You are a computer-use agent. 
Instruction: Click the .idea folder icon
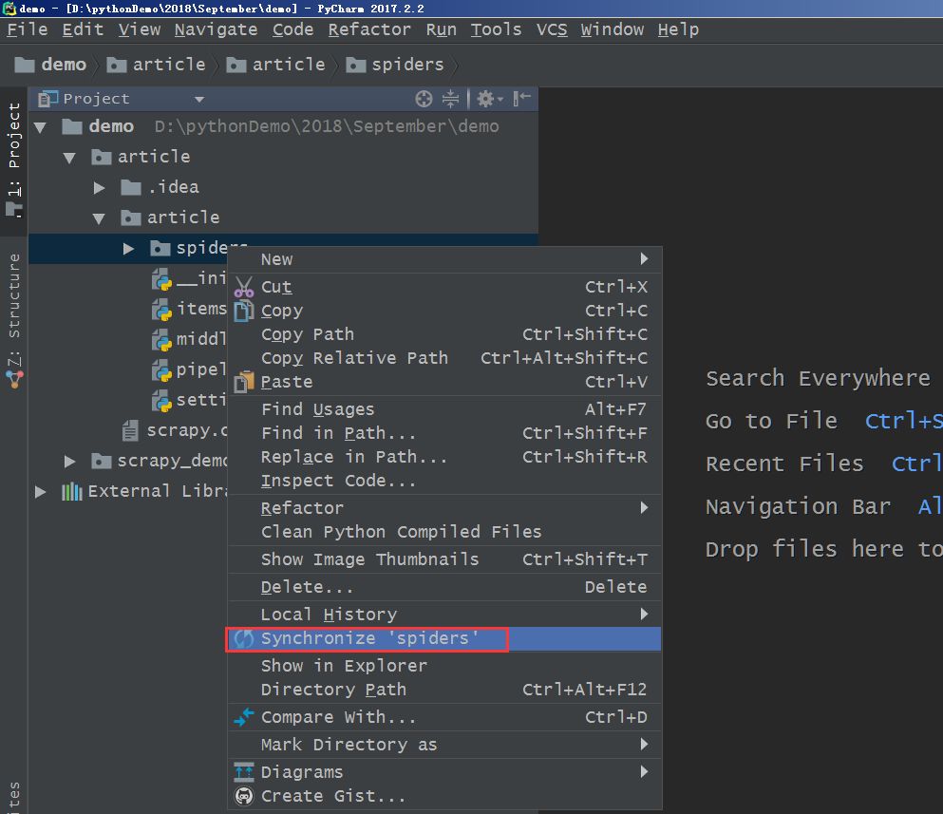click(130, 187)
